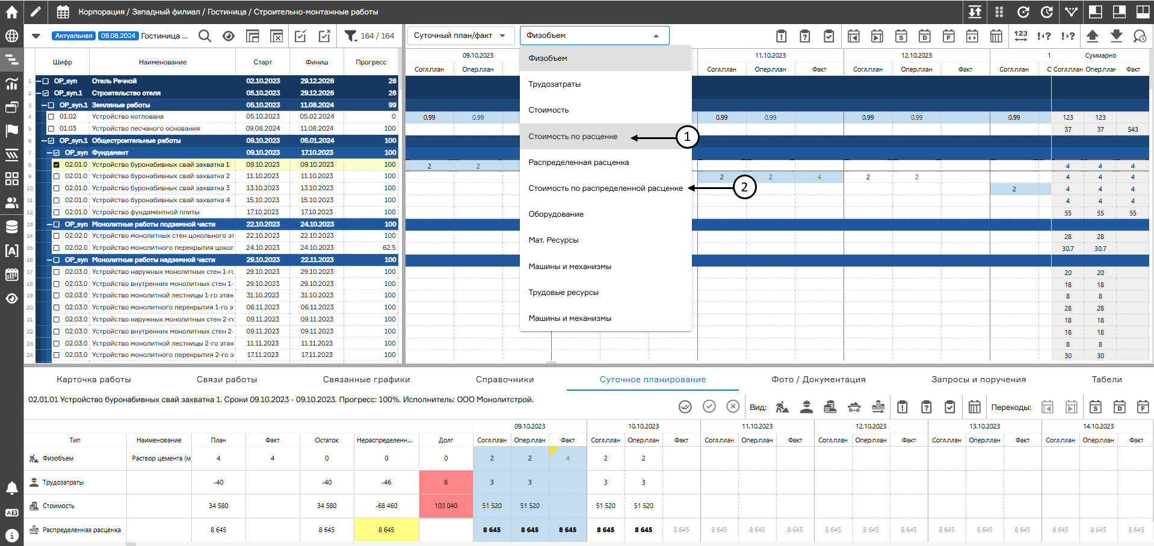Switch to the Карточка работы tab
The height and width of the screenshot is (546, 1154).
[94, 379]
